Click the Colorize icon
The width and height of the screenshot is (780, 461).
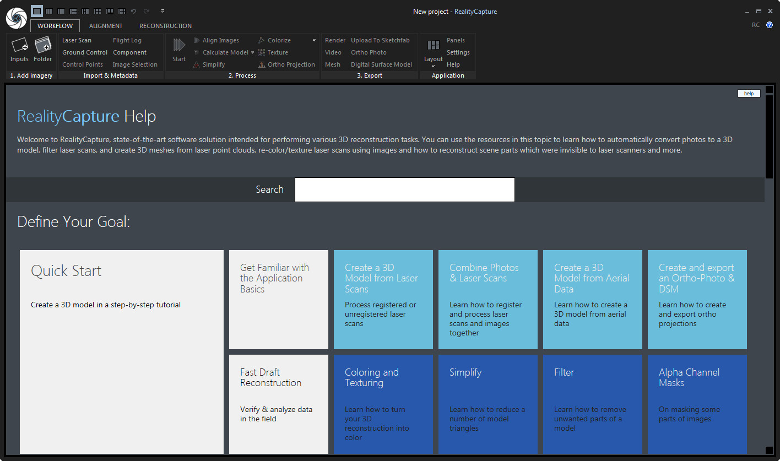coord(262,40)
